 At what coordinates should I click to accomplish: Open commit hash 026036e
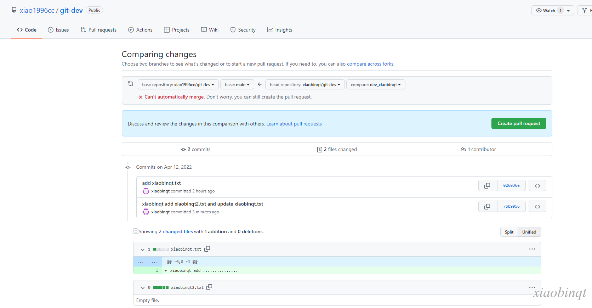pyautogui.click(x=511, y=185)
